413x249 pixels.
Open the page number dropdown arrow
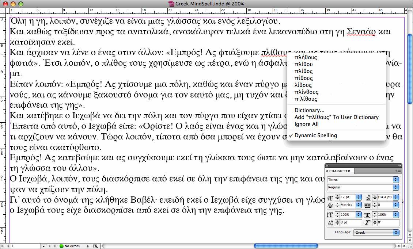point(43,246)
